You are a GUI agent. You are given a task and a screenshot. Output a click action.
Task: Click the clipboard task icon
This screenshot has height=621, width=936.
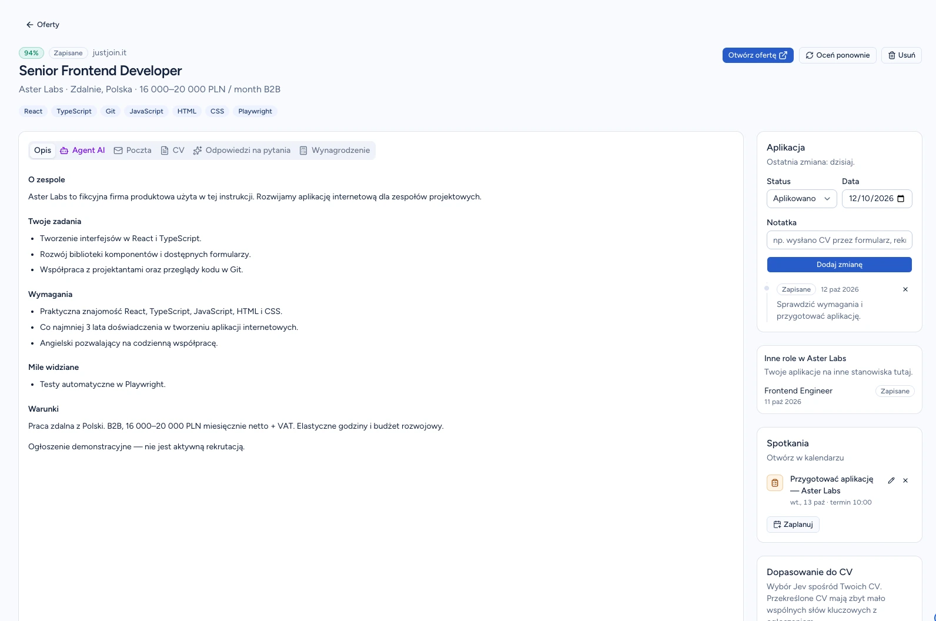775,483
